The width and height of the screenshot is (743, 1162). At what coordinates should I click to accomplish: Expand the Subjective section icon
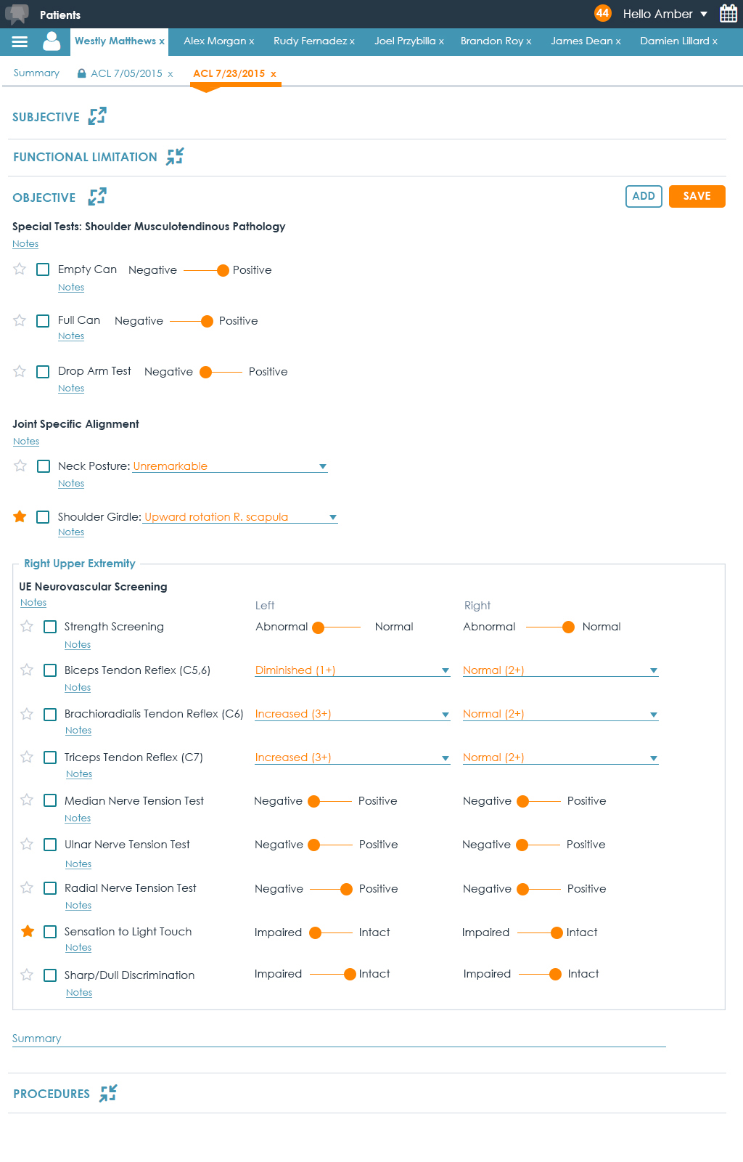[x=97, y=116]
